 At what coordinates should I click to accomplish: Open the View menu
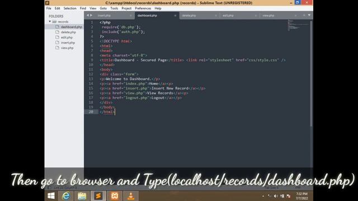point(93,8)
